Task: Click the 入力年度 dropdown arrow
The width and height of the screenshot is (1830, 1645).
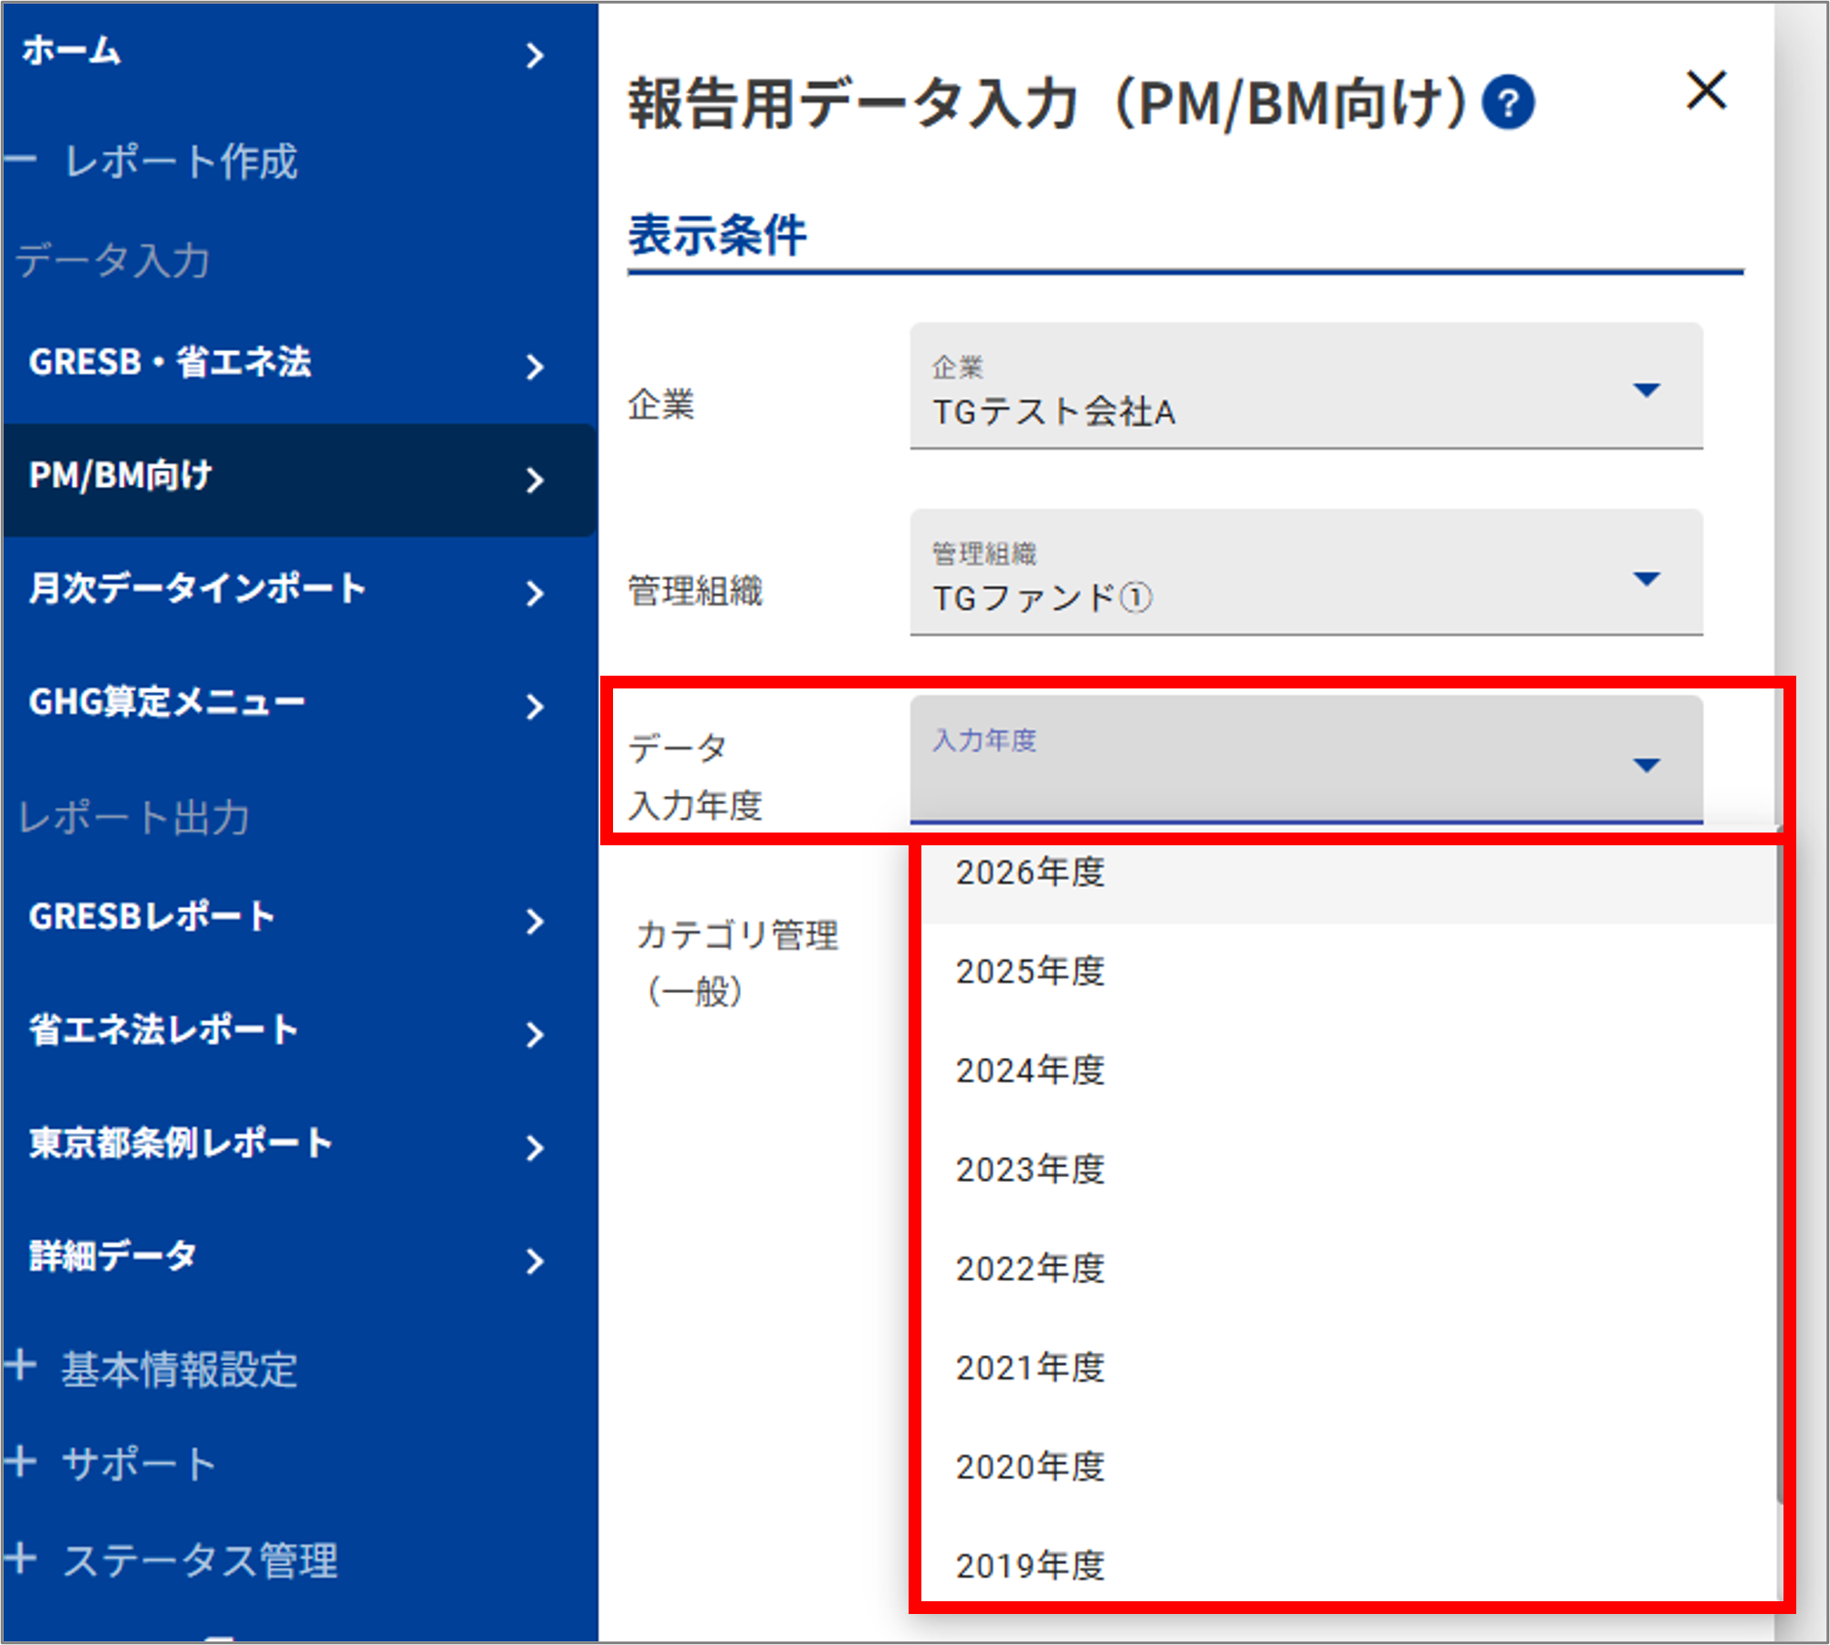Action: click(x=1646, y=764)
